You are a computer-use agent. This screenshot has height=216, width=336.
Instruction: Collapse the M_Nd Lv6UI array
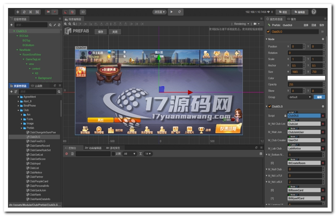(266, 182)
